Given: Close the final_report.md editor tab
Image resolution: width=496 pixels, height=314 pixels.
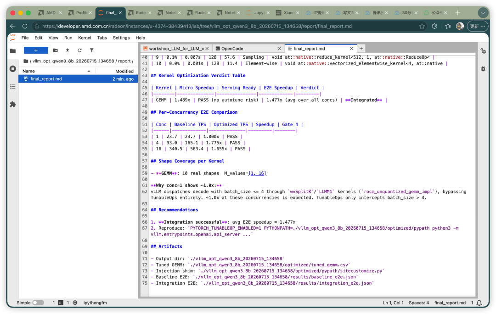Looking at the screenshot, I should click(x=351, y=49).
